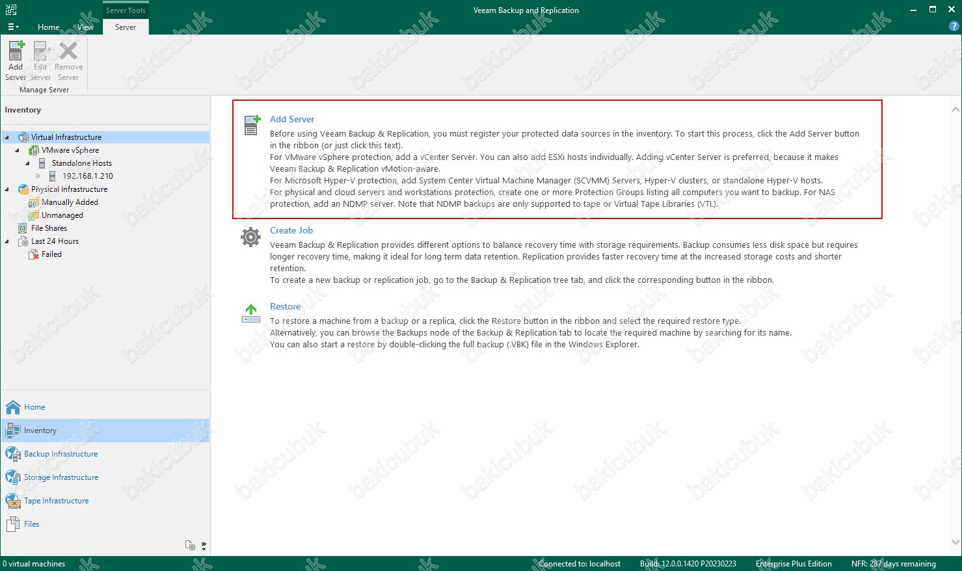Select the Physical Infrastructure tree item
962x571 pixels.
[x=70, y=189]
